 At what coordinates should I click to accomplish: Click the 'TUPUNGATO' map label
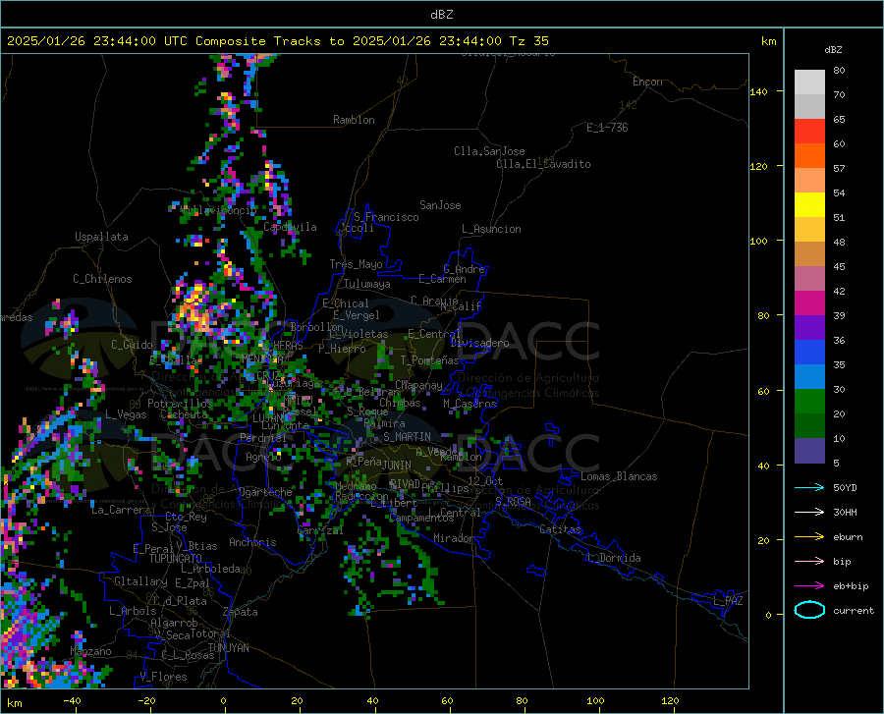click(x=176, y=559)
